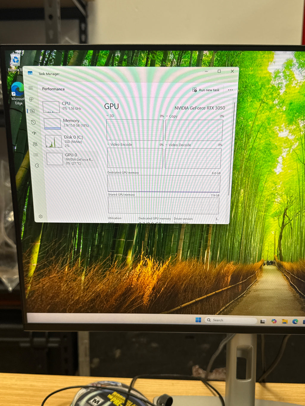Click the Dedicated GPU memory graph

pyautogui.click(x=164, y=184)
